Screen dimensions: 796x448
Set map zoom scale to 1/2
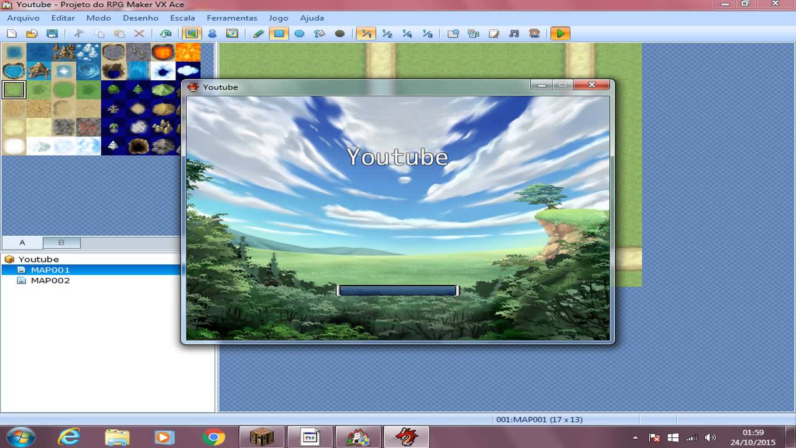pyautogui.click(x=387, y=34)
